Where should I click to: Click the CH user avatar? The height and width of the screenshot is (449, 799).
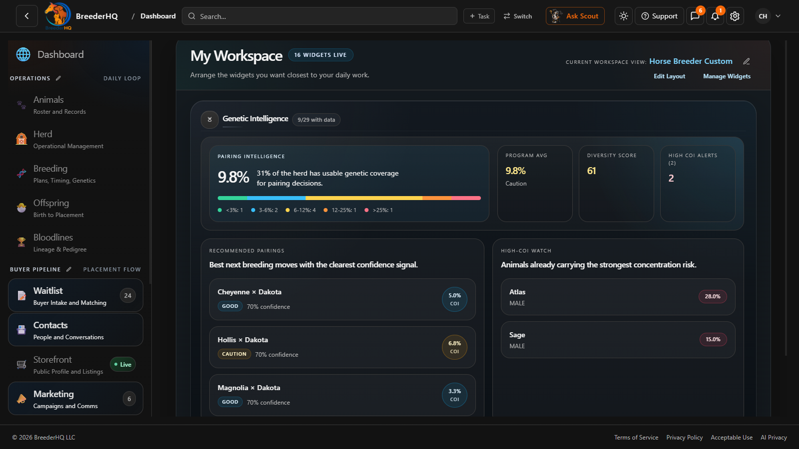pos(763,16)
